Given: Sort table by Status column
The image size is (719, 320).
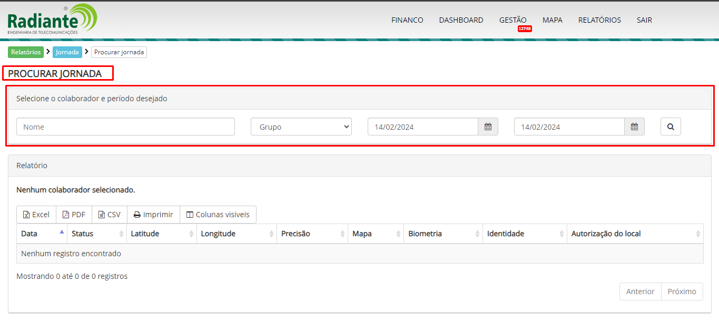Looking at the screenshot, I should [97, 234].
